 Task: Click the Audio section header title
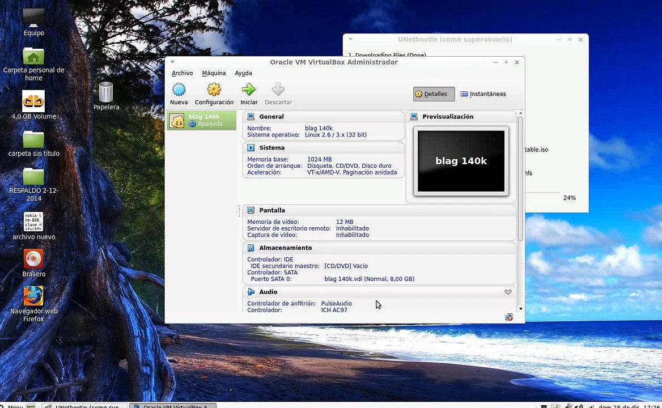tap(268, 291)
